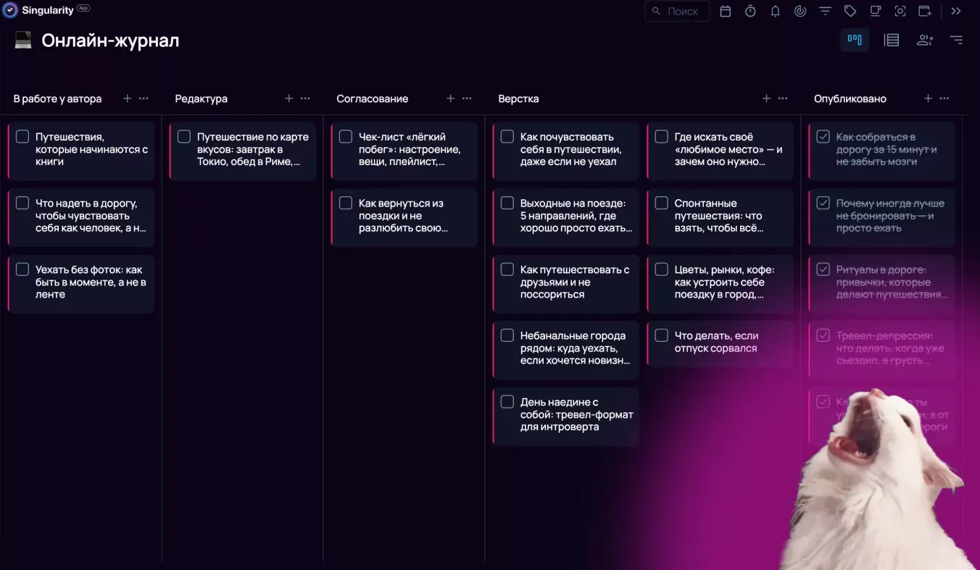Switch to the kanban board view icon
The width and height of the screenshot is (980, 570).
855,40
